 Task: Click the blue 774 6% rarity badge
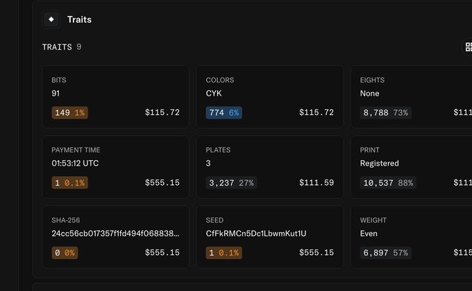(224, 113)
